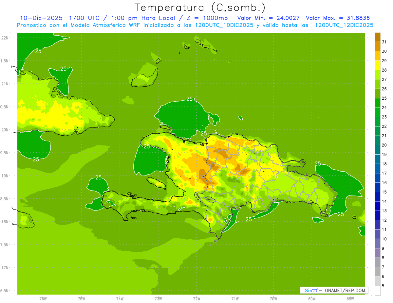Viewport: 393px width, 303px height.
Task: Click the yellow swatch between legend 28 and 29
Action: click(378, 65)
